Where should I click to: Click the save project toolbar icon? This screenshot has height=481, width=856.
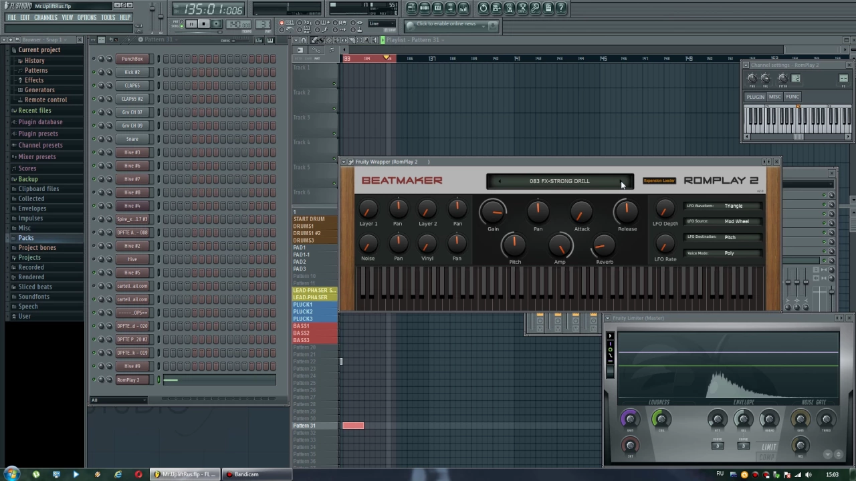[496, 8]
